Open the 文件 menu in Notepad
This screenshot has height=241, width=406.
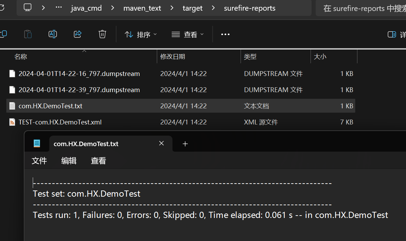pyautogui.click(x=39, y=161)
